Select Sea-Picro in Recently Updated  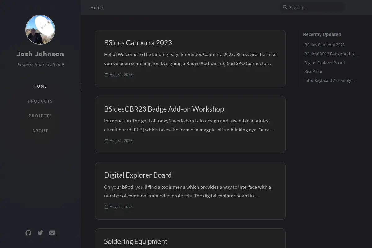(x=313, y=72)
